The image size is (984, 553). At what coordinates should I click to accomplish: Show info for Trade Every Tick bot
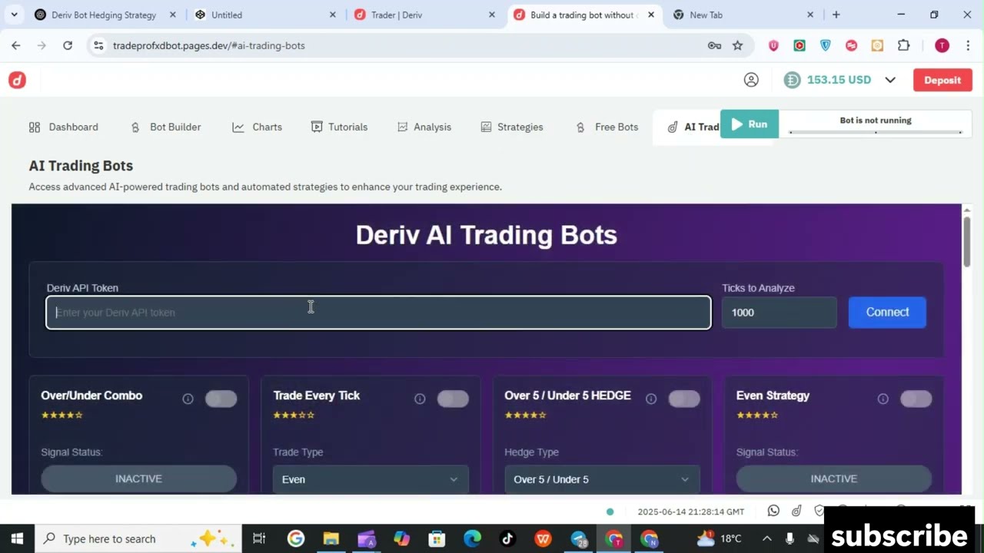pos(420,399)
